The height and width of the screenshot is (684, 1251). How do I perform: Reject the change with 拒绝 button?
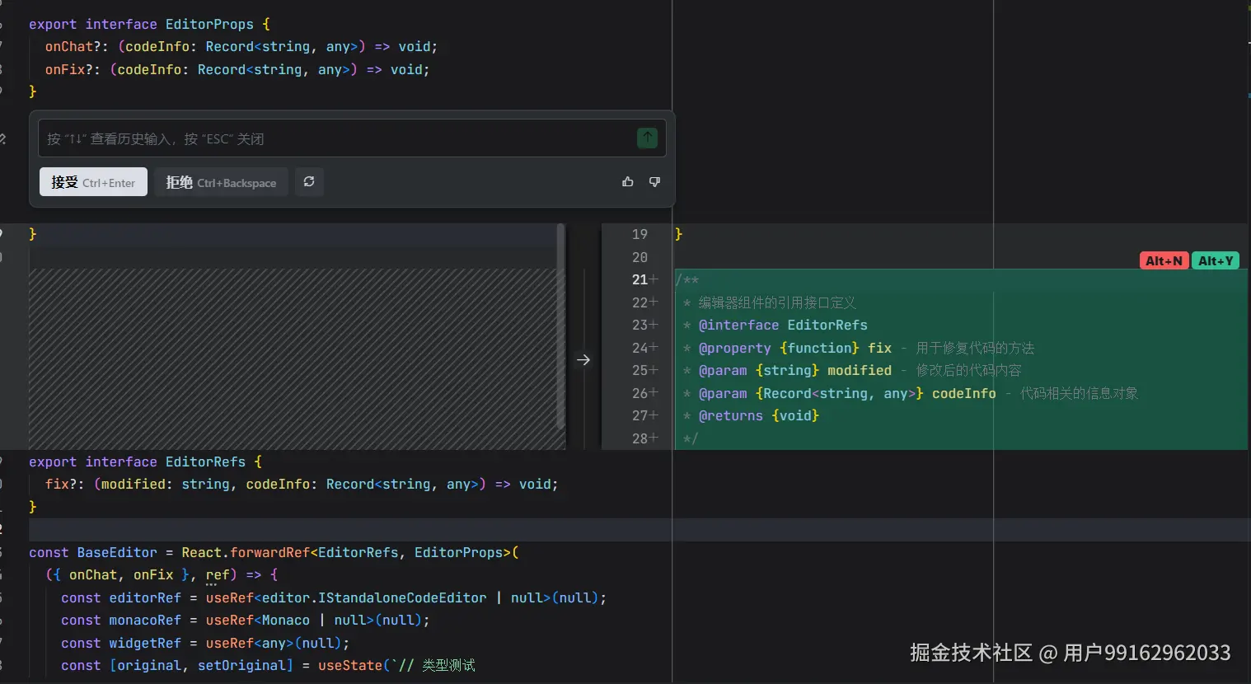point(221,182)
